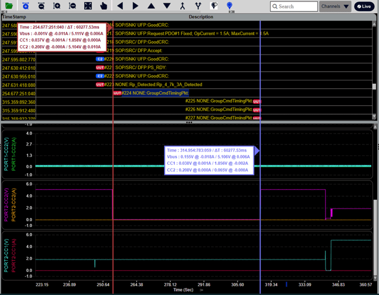
Task: Open capture file with green folder icon
Action: coord(9,6)
